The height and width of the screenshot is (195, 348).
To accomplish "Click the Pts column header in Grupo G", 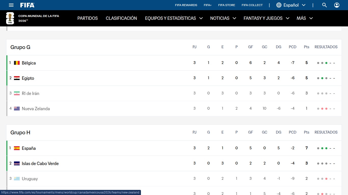I will pyautogui.click(x=306, y=47).
